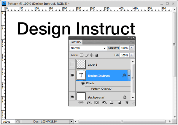Create new fill or adjustment layer

tap(104, 102)
